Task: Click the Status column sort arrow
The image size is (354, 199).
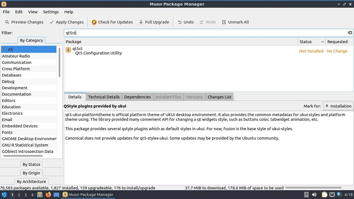Action: click(x=322, y=42)
